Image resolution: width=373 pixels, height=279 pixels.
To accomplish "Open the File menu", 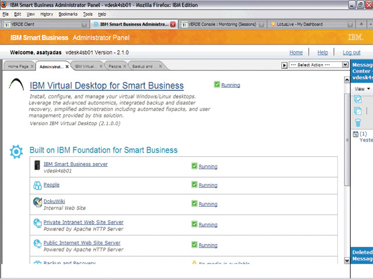I will 5,14.
